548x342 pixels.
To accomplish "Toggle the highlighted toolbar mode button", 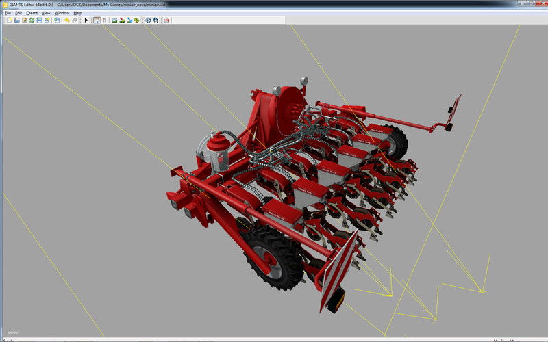I will point(97,21).
